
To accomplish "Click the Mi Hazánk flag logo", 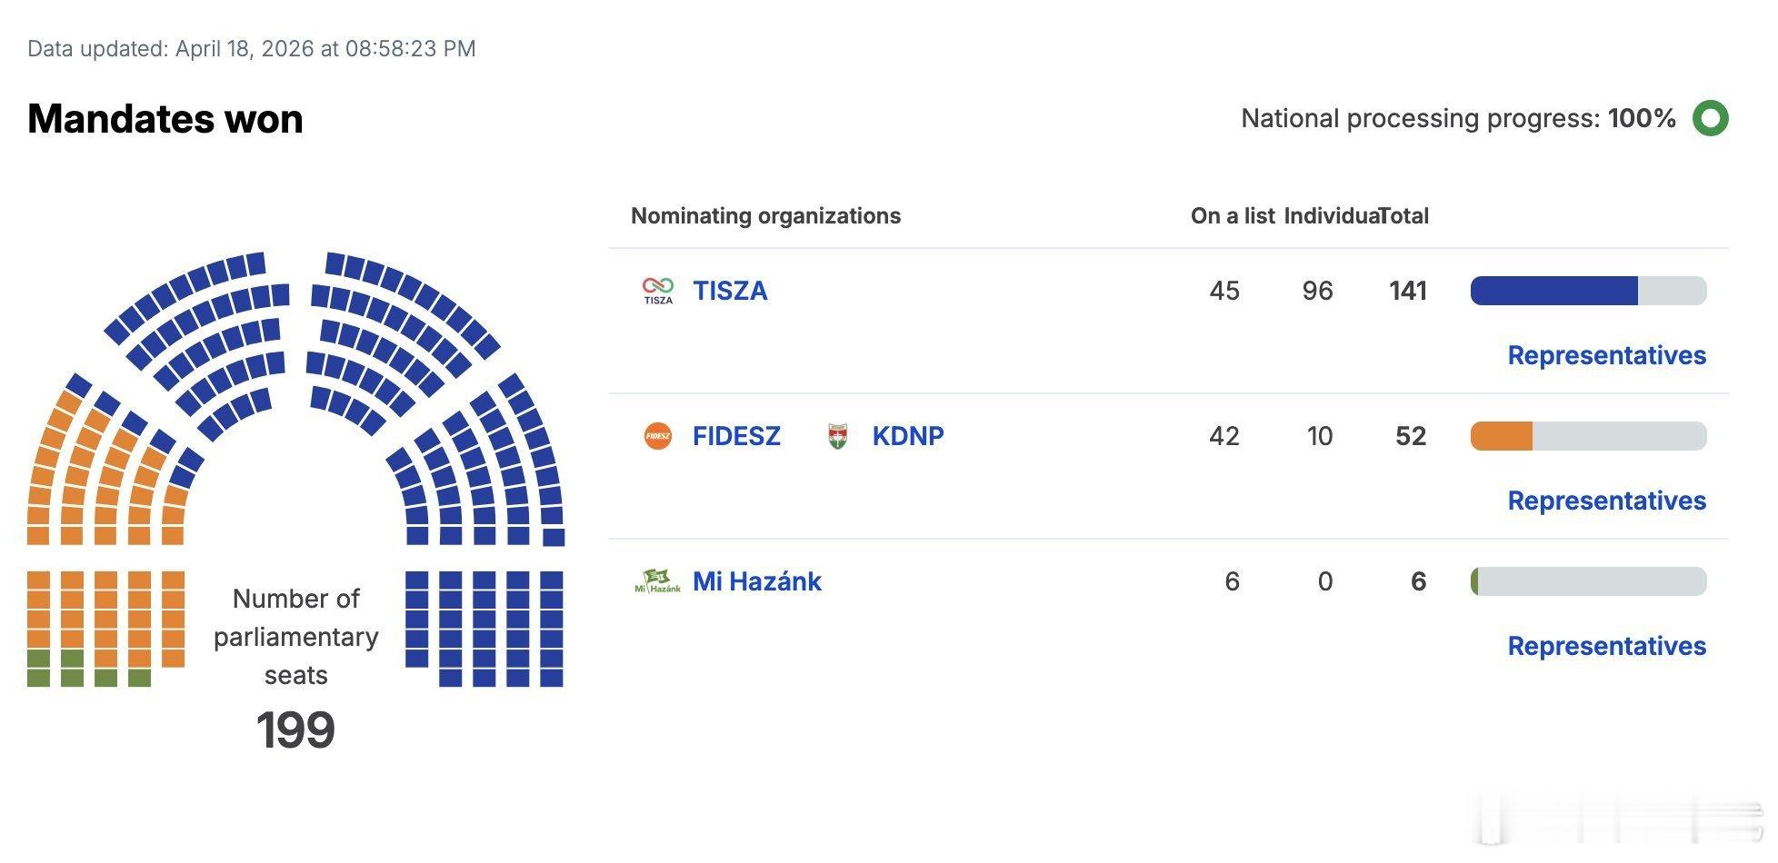I will click(x=657, y=580).
